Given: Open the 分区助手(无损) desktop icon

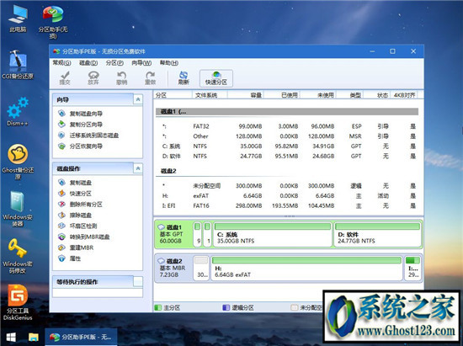Looking at the screenshot, I should [53, 22].
